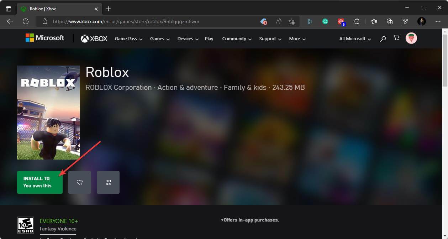
Task: Click the ROBLOX Corporation publisher link
Action: click(118, 87)
